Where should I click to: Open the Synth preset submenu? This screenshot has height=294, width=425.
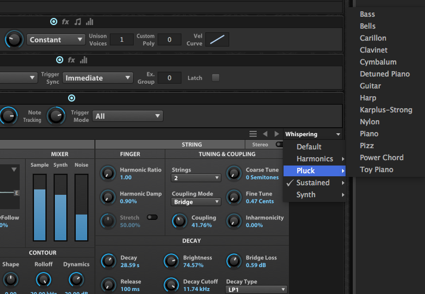315,194
